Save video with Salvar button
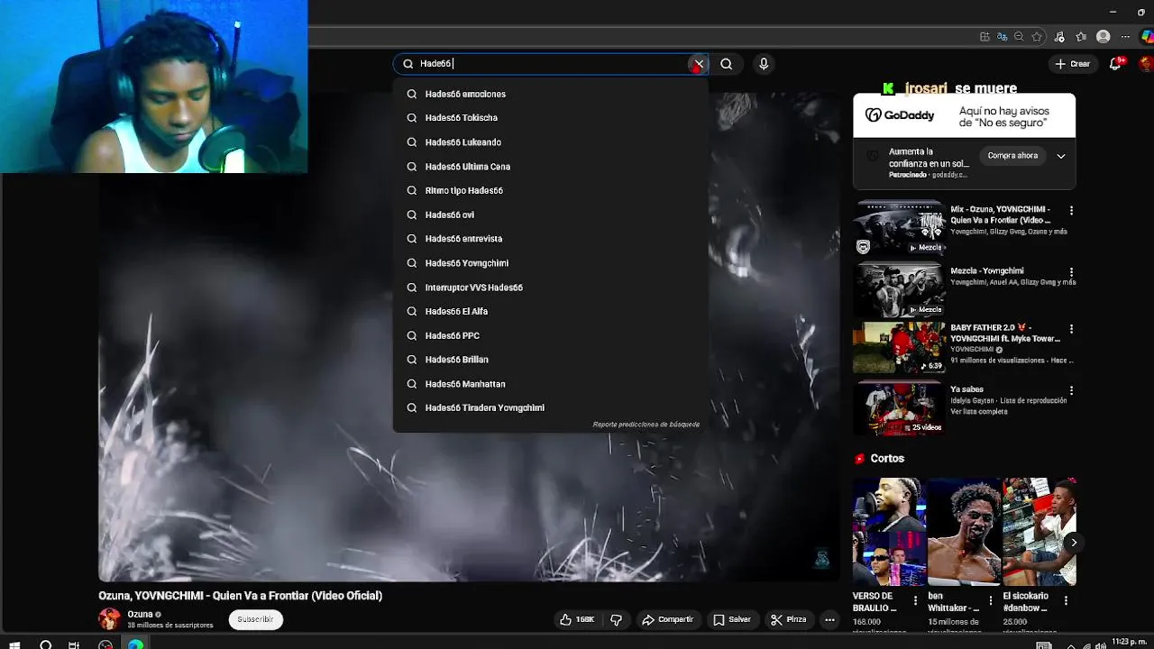The height and width of the screenshot is (649, 1154). point(731,619)
